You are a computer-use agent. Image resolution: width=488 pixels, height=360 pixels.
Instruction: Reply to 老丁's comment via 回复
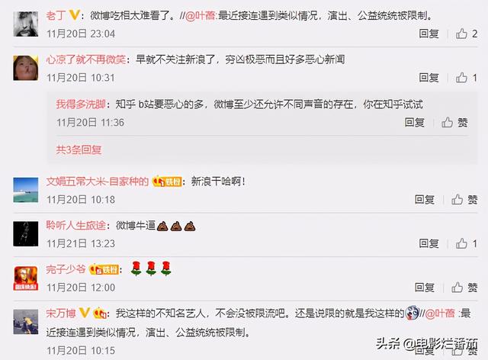[429, 34]
